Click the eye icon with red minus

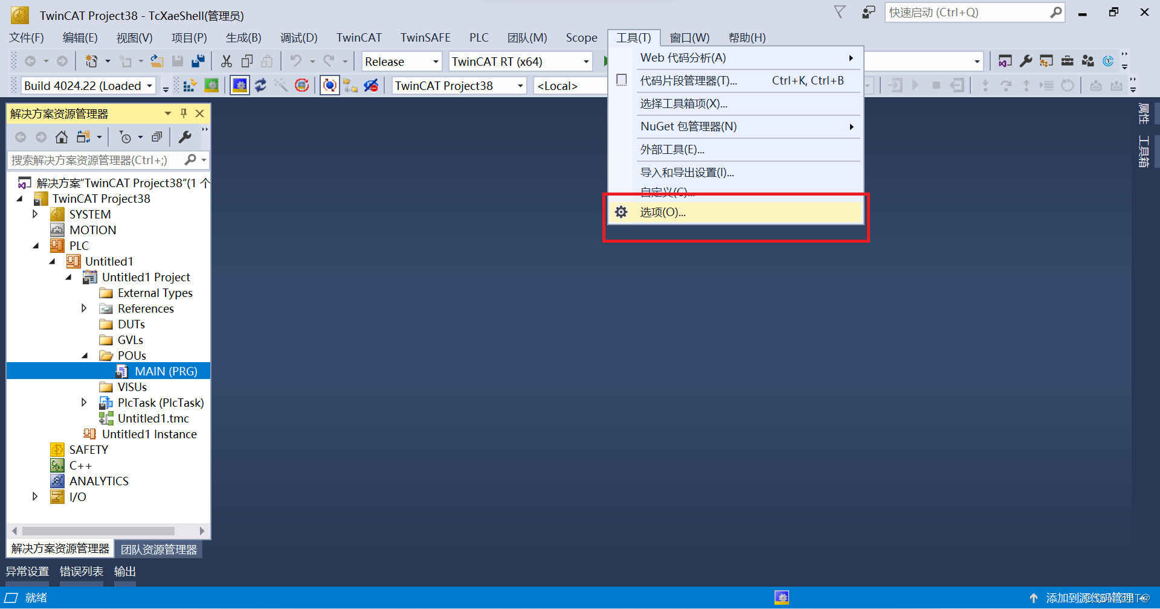pos(371,86)
